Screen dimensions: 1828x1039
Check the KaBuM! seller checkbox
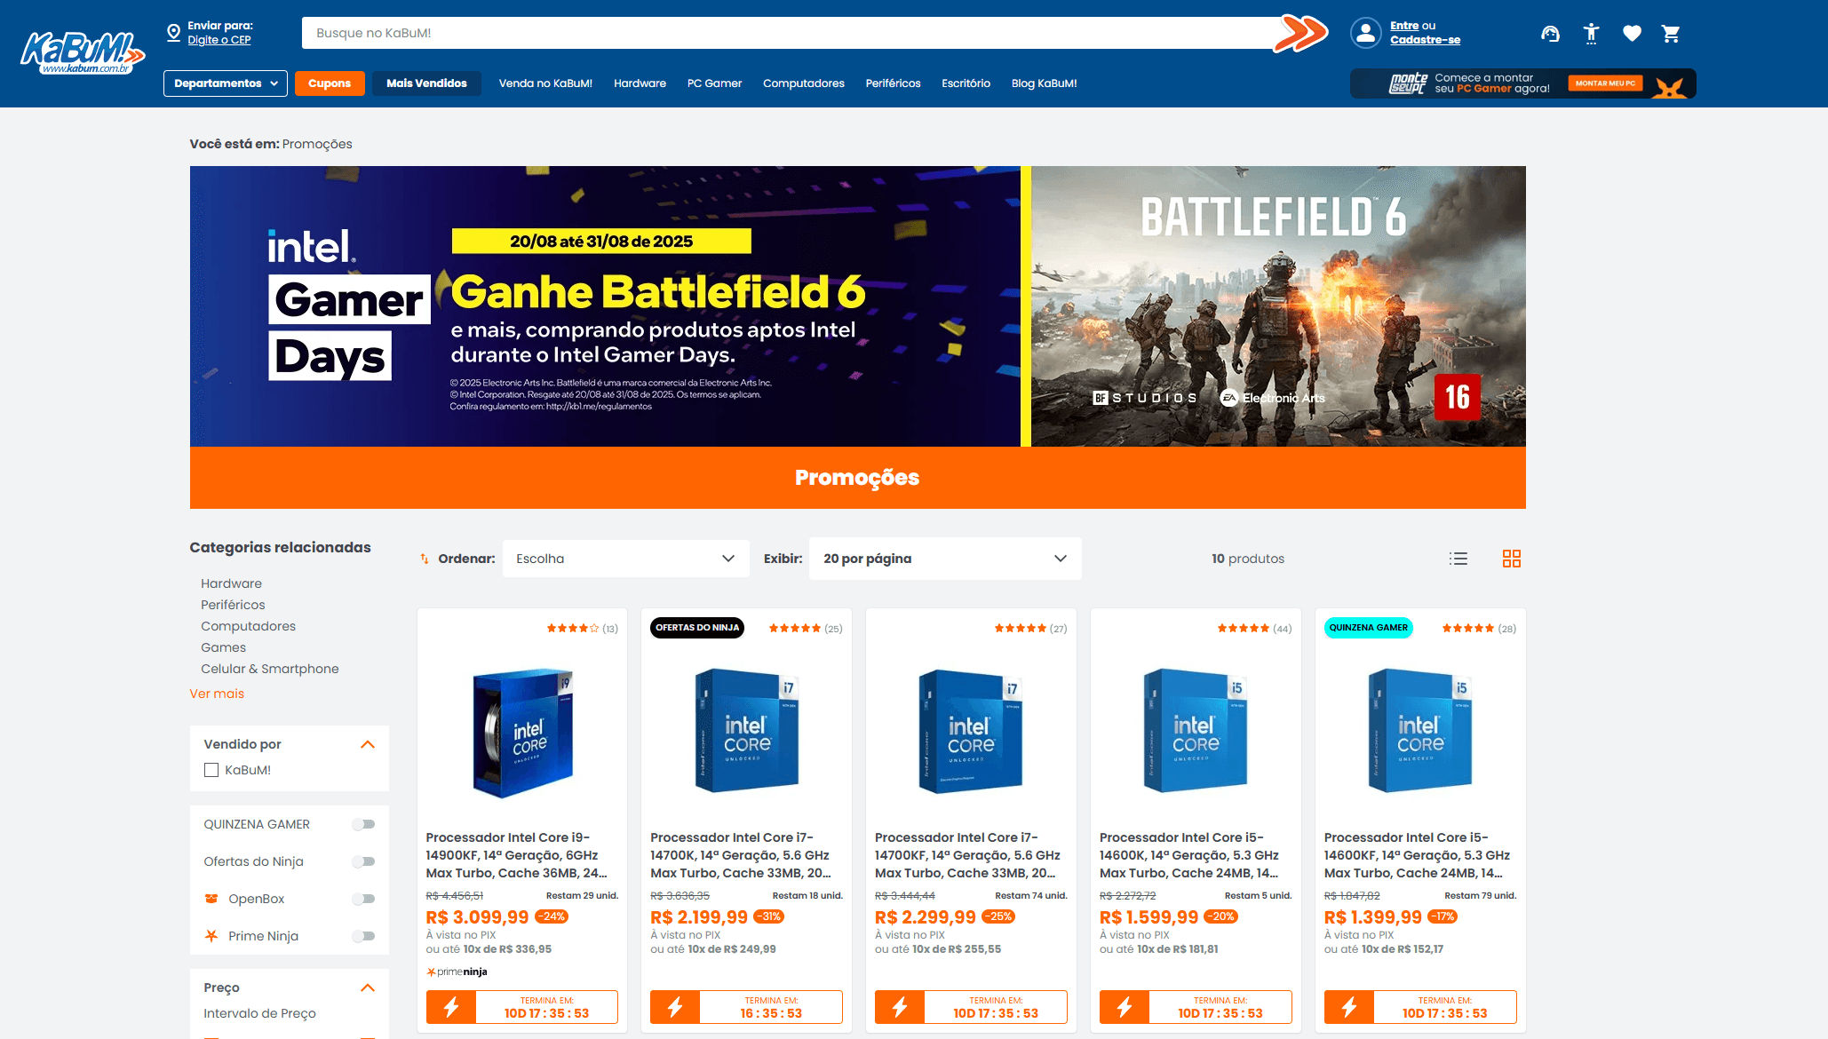[x=211, y=770]
